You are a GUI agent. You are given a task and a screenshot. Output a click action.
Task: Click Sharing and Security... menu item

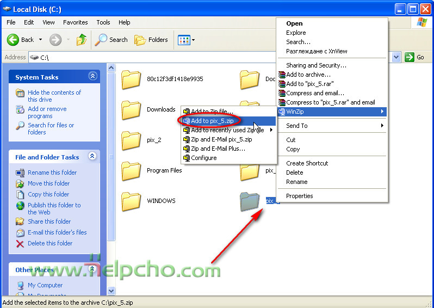pyautogui.click(x=332, y=65)
